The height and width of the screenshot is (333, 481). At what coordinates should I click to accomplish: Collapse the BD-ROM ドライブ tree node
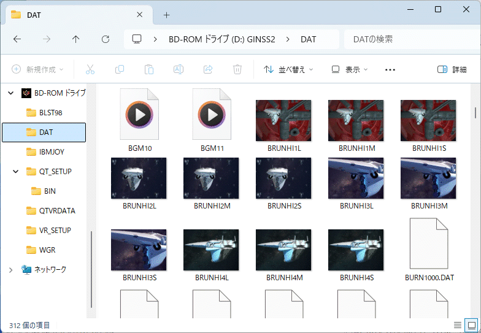point(11,93)
